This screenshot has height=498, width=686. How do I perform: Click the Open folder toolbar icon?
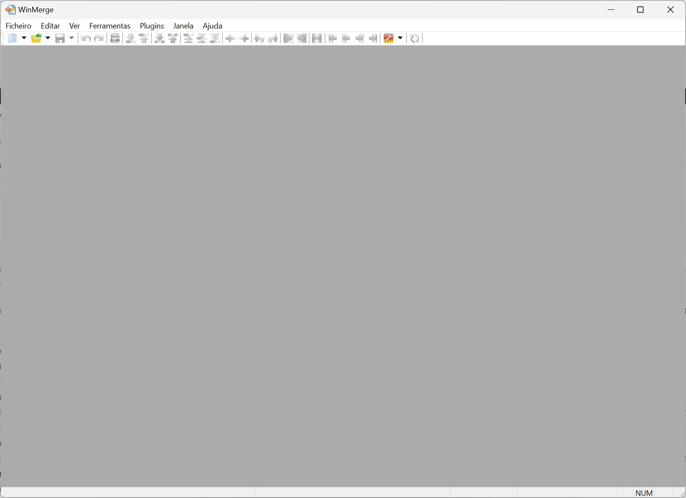tap(37, 38)
